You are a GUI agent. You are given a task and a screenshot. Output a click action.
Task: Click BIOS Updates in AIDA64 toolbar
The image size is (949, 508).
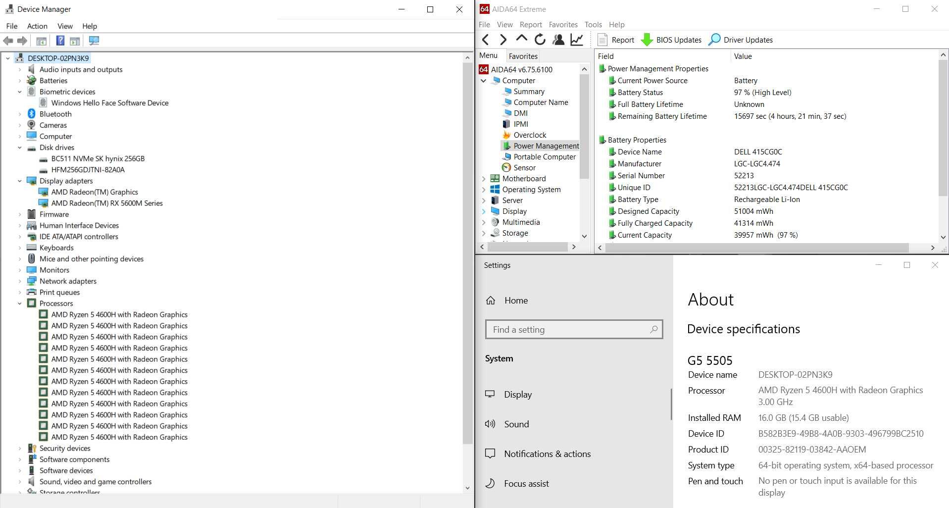click(671, 40)
